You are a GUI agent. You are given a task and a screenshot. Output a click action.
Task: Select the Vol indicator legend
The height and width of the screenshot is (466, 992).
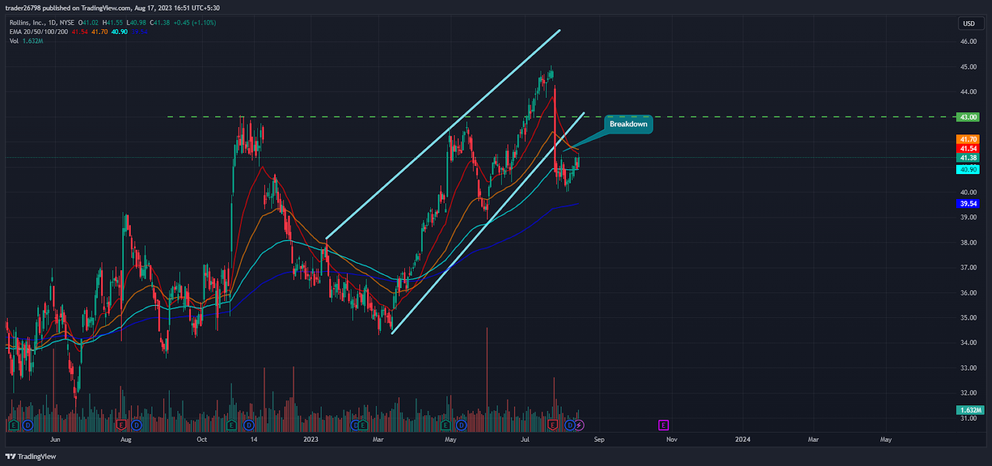(x=14, y=41)
